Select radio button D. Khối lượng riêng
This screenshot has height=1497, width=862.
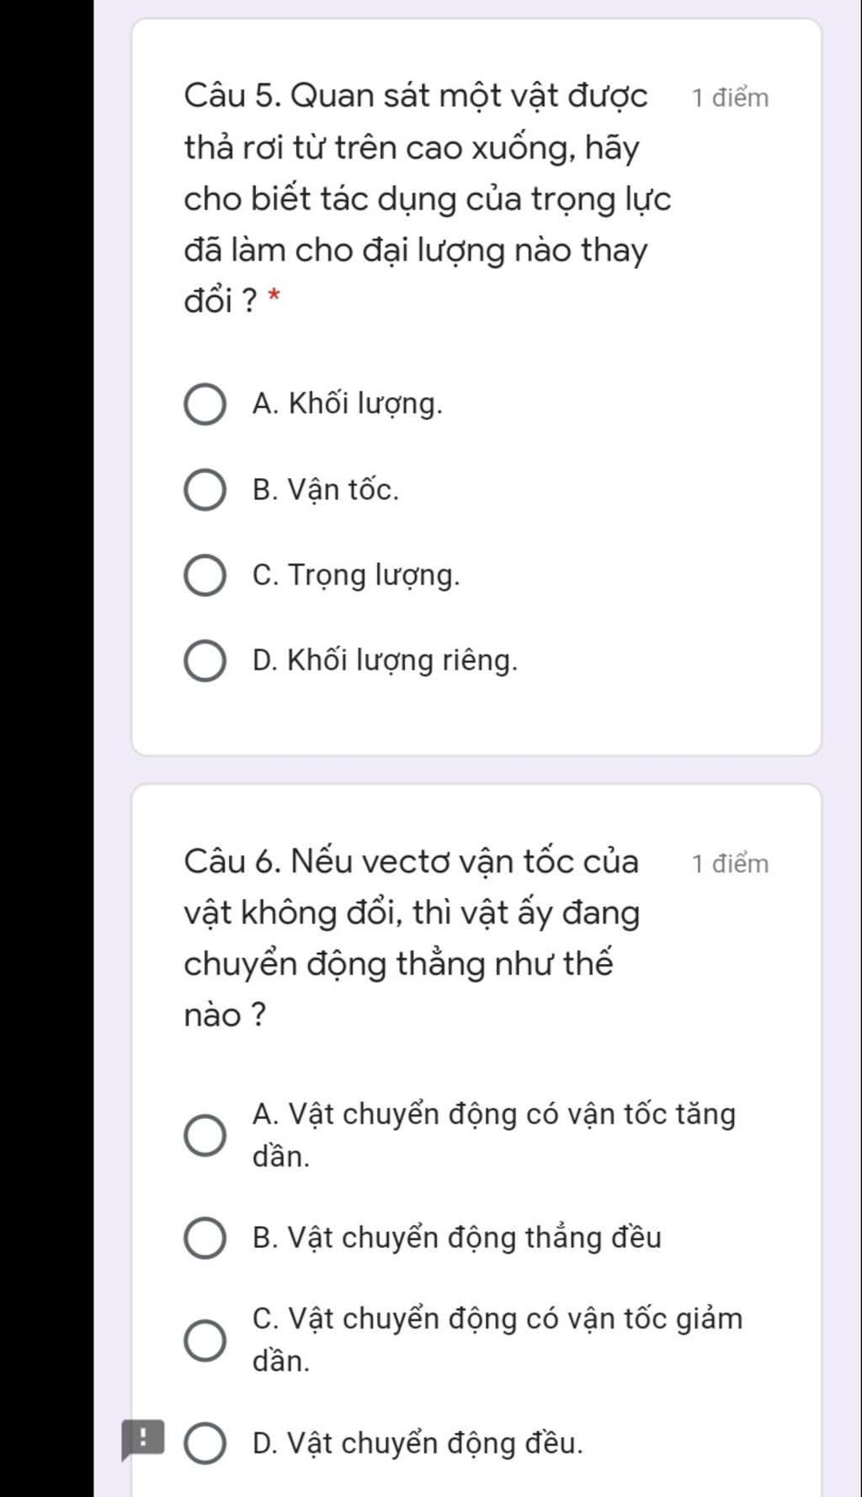click(x=205, y=661)
